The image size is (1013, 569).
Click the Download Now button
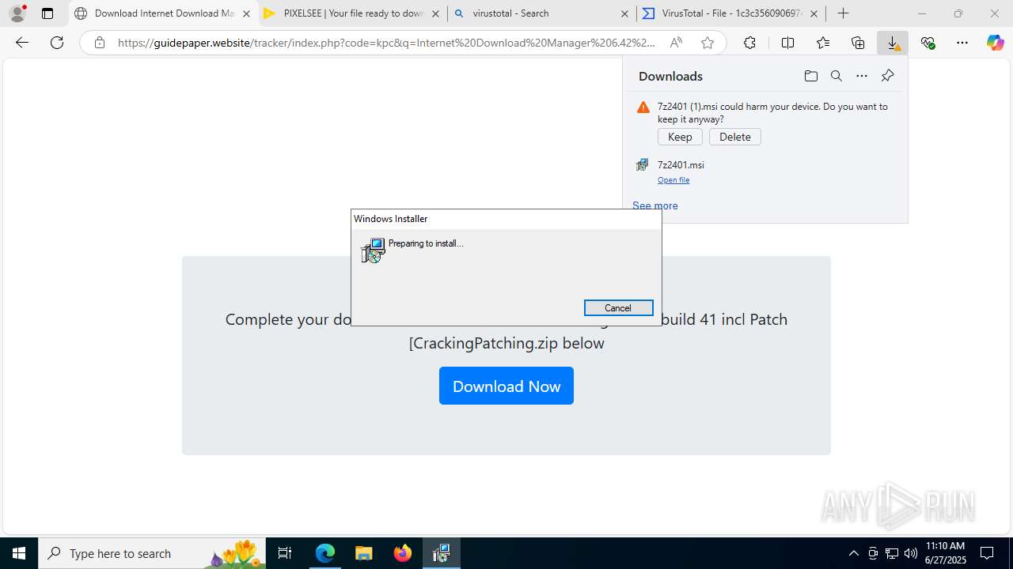click(x=506, y=386)
